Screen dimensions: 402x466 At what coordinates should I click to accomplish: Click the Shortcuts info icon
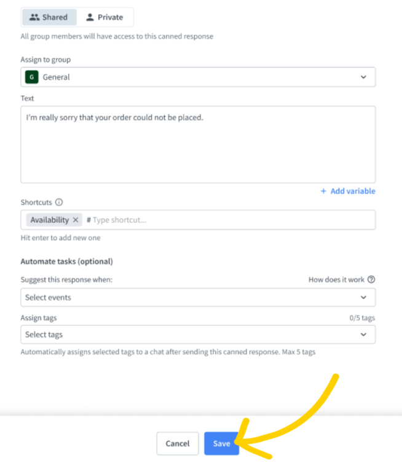click(59, 202)
